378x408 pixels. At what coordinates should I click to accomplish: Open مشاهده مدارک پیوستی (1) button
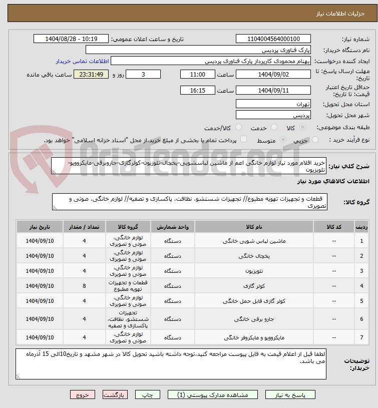coord(213,394)
